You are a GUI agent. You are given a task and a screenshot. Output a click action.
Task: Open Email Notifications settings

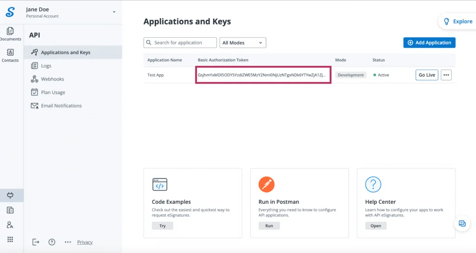click(x=61, y=106)
